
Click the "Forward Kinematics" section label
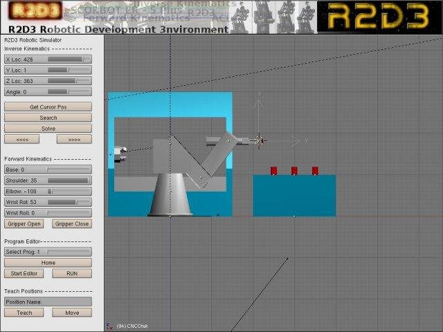point(28,159)
